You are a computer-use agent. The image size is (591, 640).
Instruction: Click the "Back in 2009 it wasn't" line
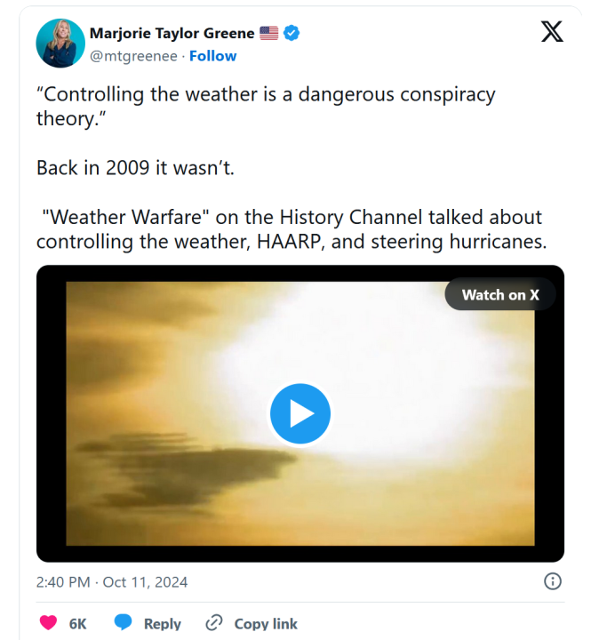(135, 167)
